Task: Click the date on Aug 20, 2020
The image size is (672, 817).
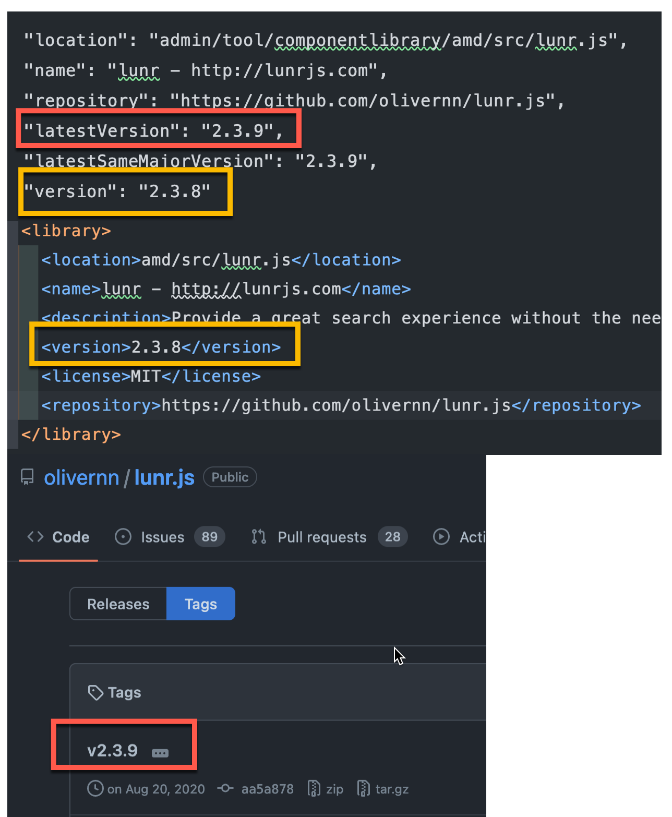Action: click(x=156, y=789)
